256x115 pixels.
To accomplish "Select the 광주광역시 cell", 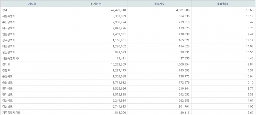I will pos(9,40).
